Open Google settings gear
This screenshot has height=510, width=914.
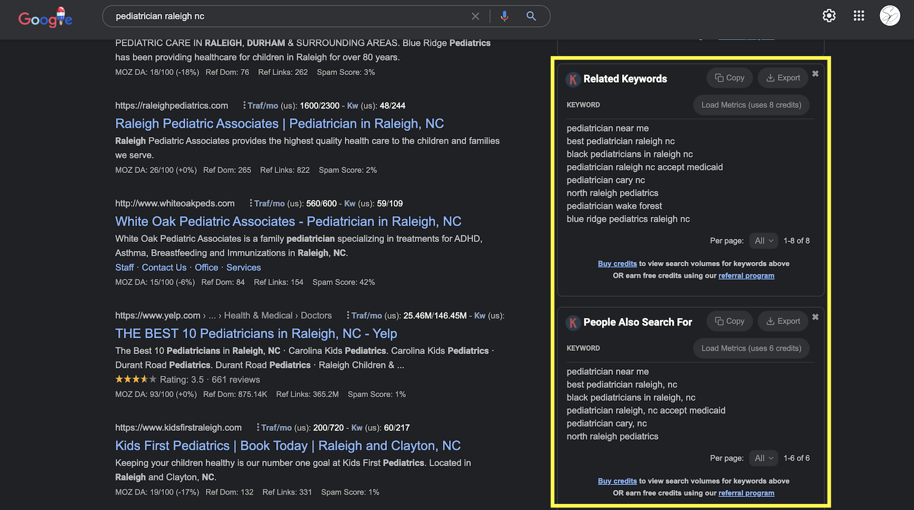829,16
